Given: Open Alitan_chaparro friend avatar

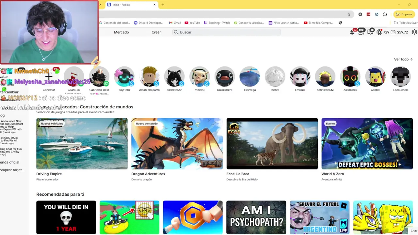Looking at the screenshot, I should (149, 77).
